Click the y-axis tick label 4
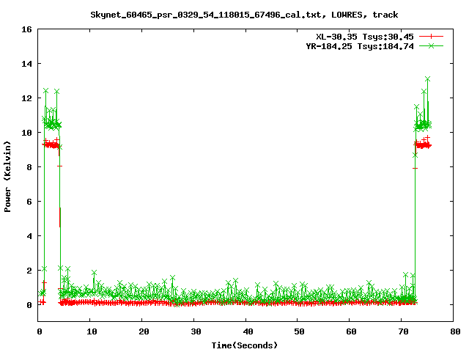This screenshot has height=352, width=469. pos(29,236)
